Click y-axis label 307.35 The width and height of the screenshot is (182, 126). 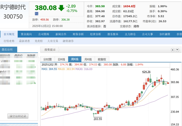[175, 97]
